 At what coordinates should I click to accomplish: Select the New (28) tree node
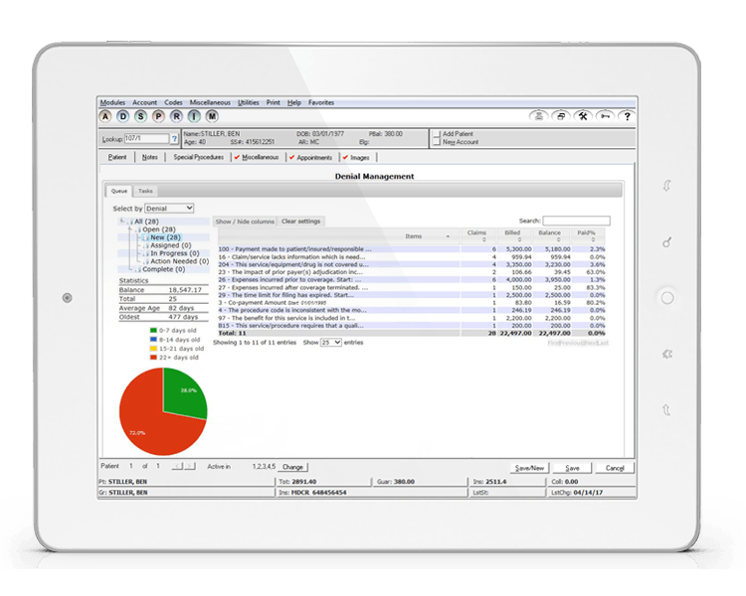(x=165, y=237)
